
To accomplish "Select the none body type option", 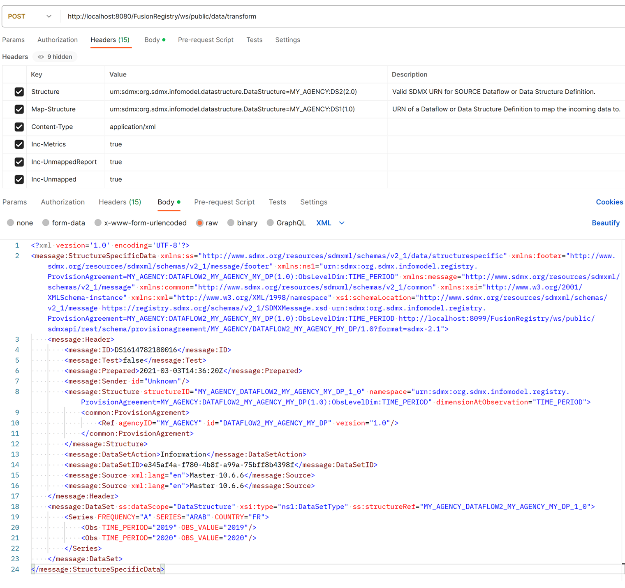I will pos(11,223).
